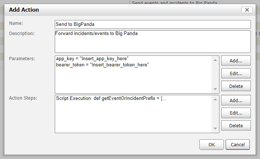Add a new parameter with Parameters Add button
This screenshot has width=260, height=159.
(236, 61)
